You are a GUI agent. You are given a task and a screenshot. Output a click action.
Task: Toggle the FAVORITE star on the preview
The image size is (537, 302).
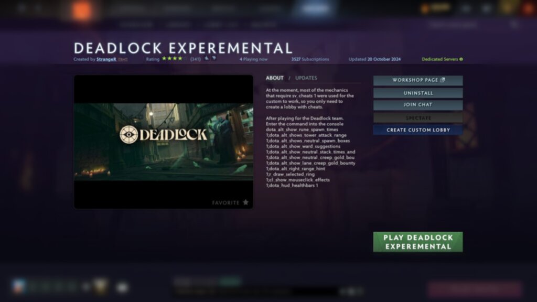245,202
